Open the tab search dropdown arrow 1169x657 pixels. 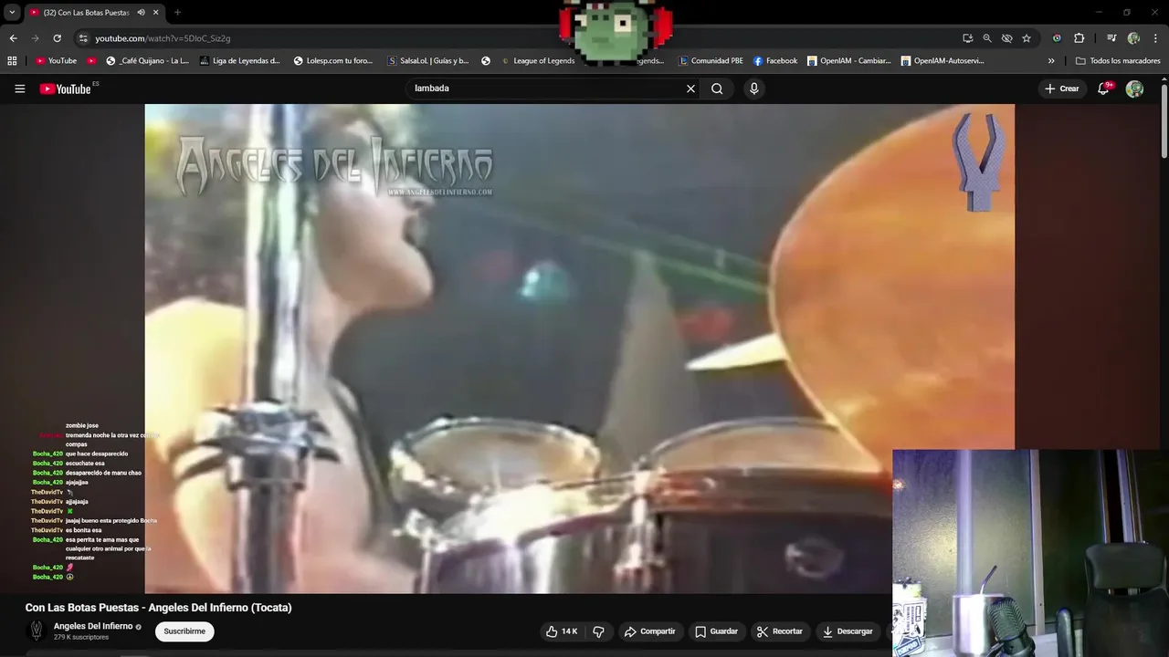point(12,12)
